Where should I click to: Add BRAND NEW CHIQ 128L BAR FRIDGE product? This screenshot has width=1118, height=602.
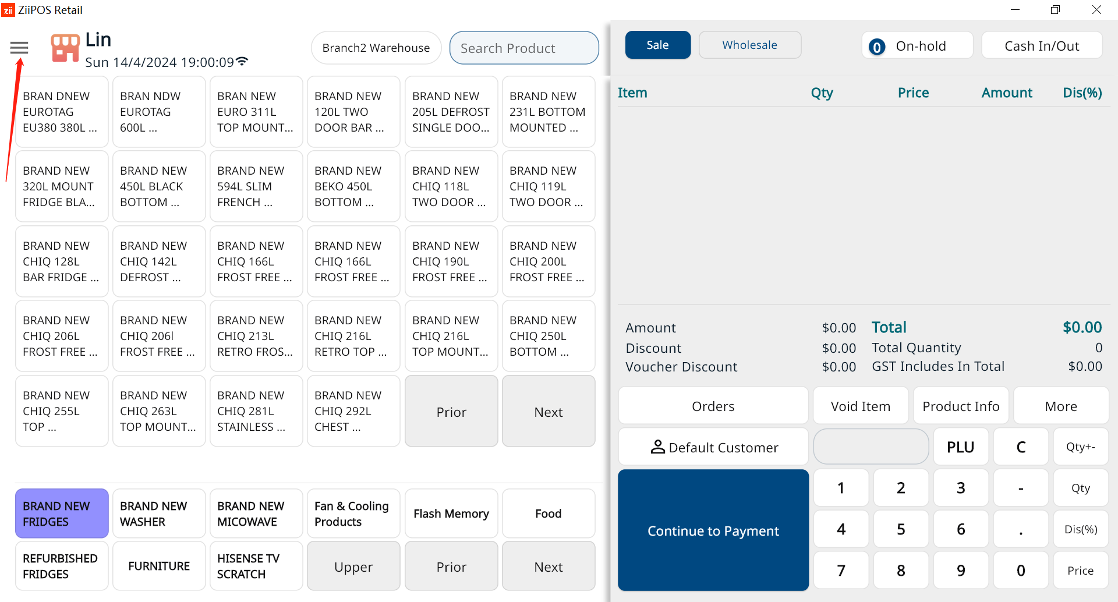pos(62,261)
